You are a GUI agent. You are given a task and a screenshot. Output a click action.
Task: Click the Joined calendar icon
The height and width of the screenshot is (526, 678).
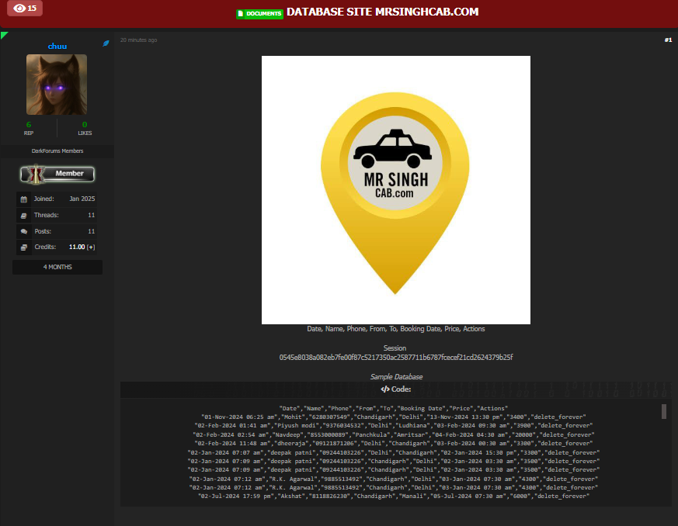pos(23,199)
